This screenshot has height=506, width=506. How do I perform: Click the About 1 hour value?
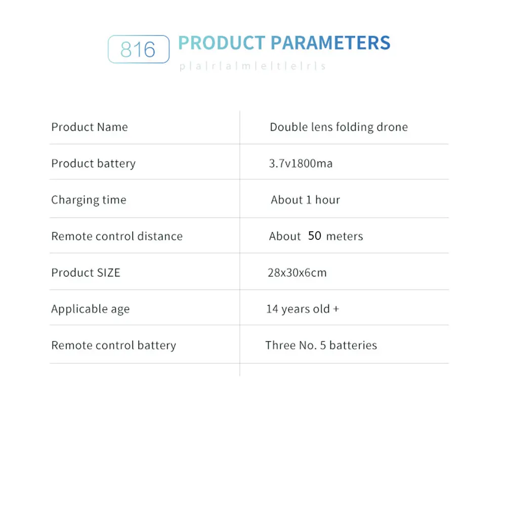click(305, 200)
